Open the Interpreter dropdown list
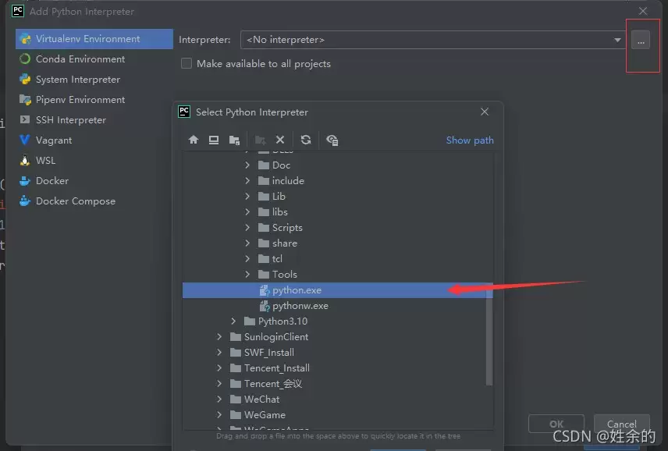 tap(616, 40)
